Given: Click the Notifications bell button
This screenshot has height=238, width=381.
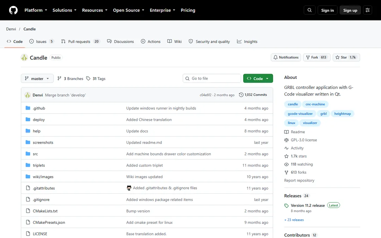Looking at the screenshot, I should pyautogui.click(x=286, y=57).
